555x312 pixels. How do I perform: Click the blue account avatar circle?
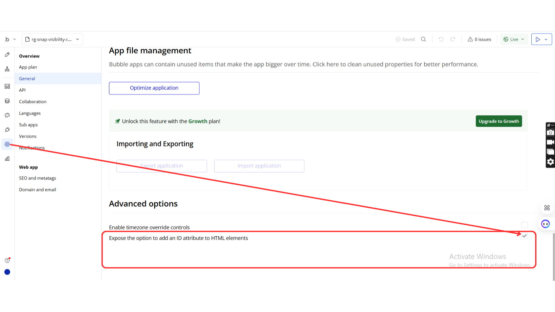point(7,272)
